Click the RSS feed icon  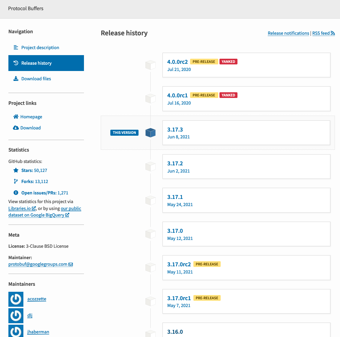coord(333,33)
